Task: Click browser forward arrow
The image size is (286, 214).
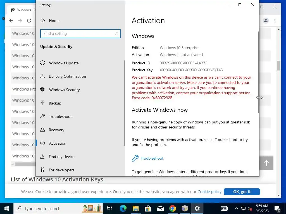Action: [20, 21]
